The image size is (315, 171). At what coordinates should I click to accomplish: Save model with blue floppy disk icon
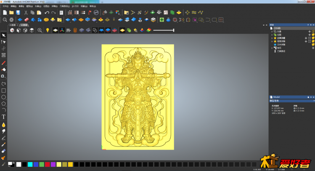point(18,13)
